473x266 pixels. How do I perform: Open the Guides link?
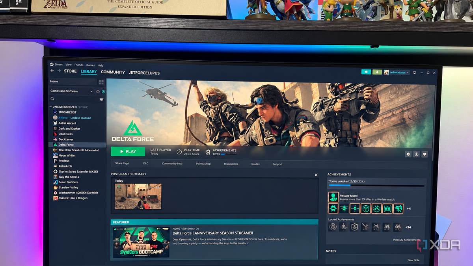[x=255, y=164]
